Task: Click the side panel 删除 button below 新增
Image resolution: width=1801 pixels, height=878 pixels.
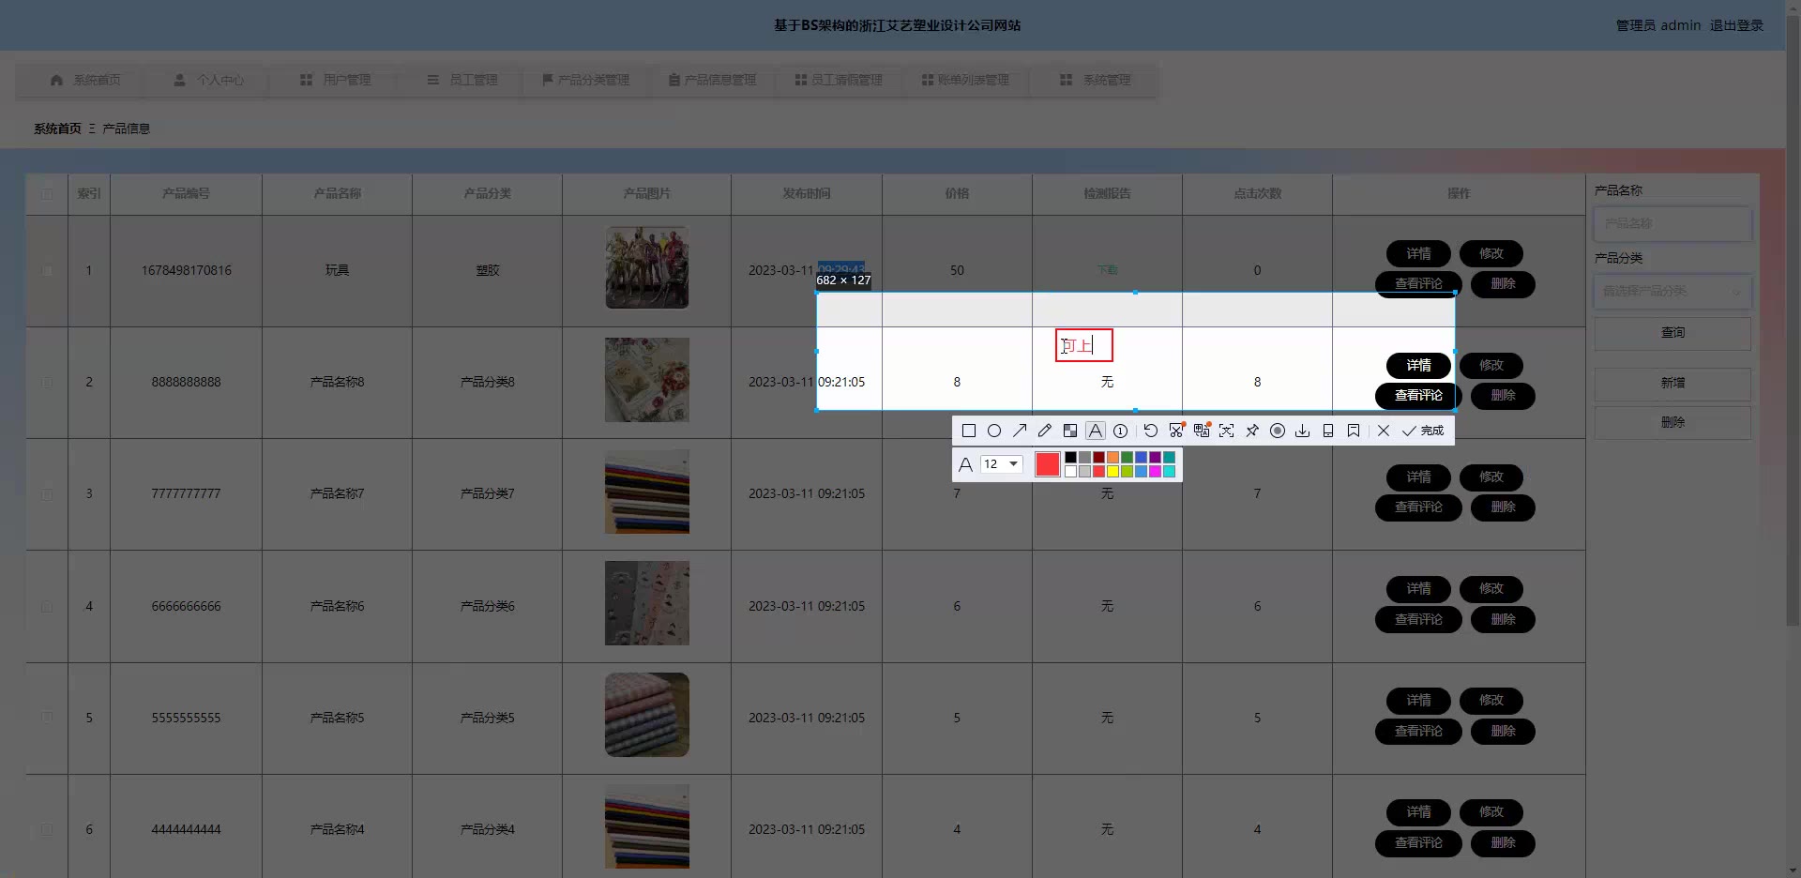Action: tap(1672, 422)
